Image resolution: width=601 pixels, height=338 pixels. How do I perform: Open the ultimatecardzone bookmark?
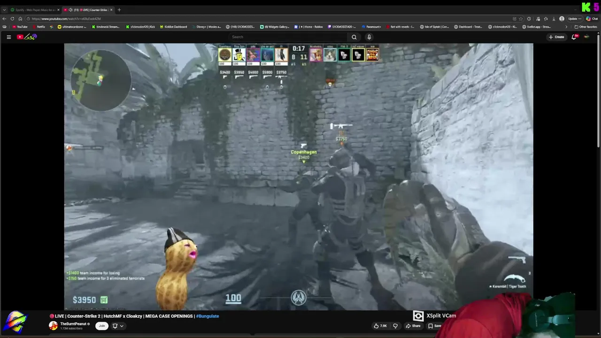click(72, 27)
